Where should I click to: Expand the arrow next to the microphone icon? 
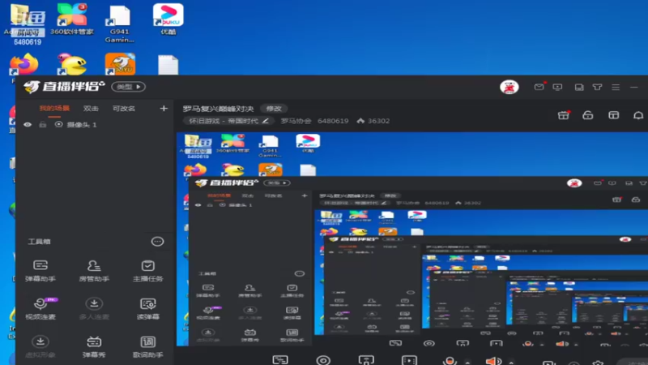click(x=467, y=362)
